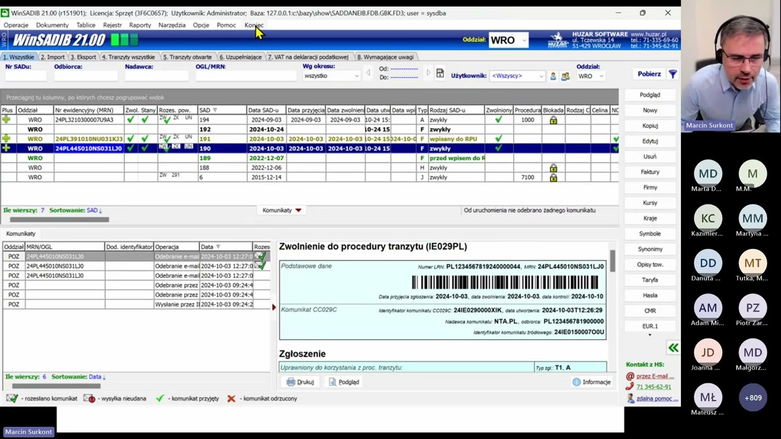Click the Firmy button

click(650, 187)
